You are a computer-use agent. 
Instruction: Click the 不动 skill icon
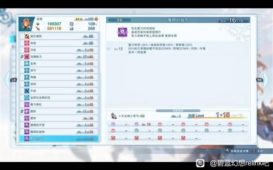click(x=27, y=91)
